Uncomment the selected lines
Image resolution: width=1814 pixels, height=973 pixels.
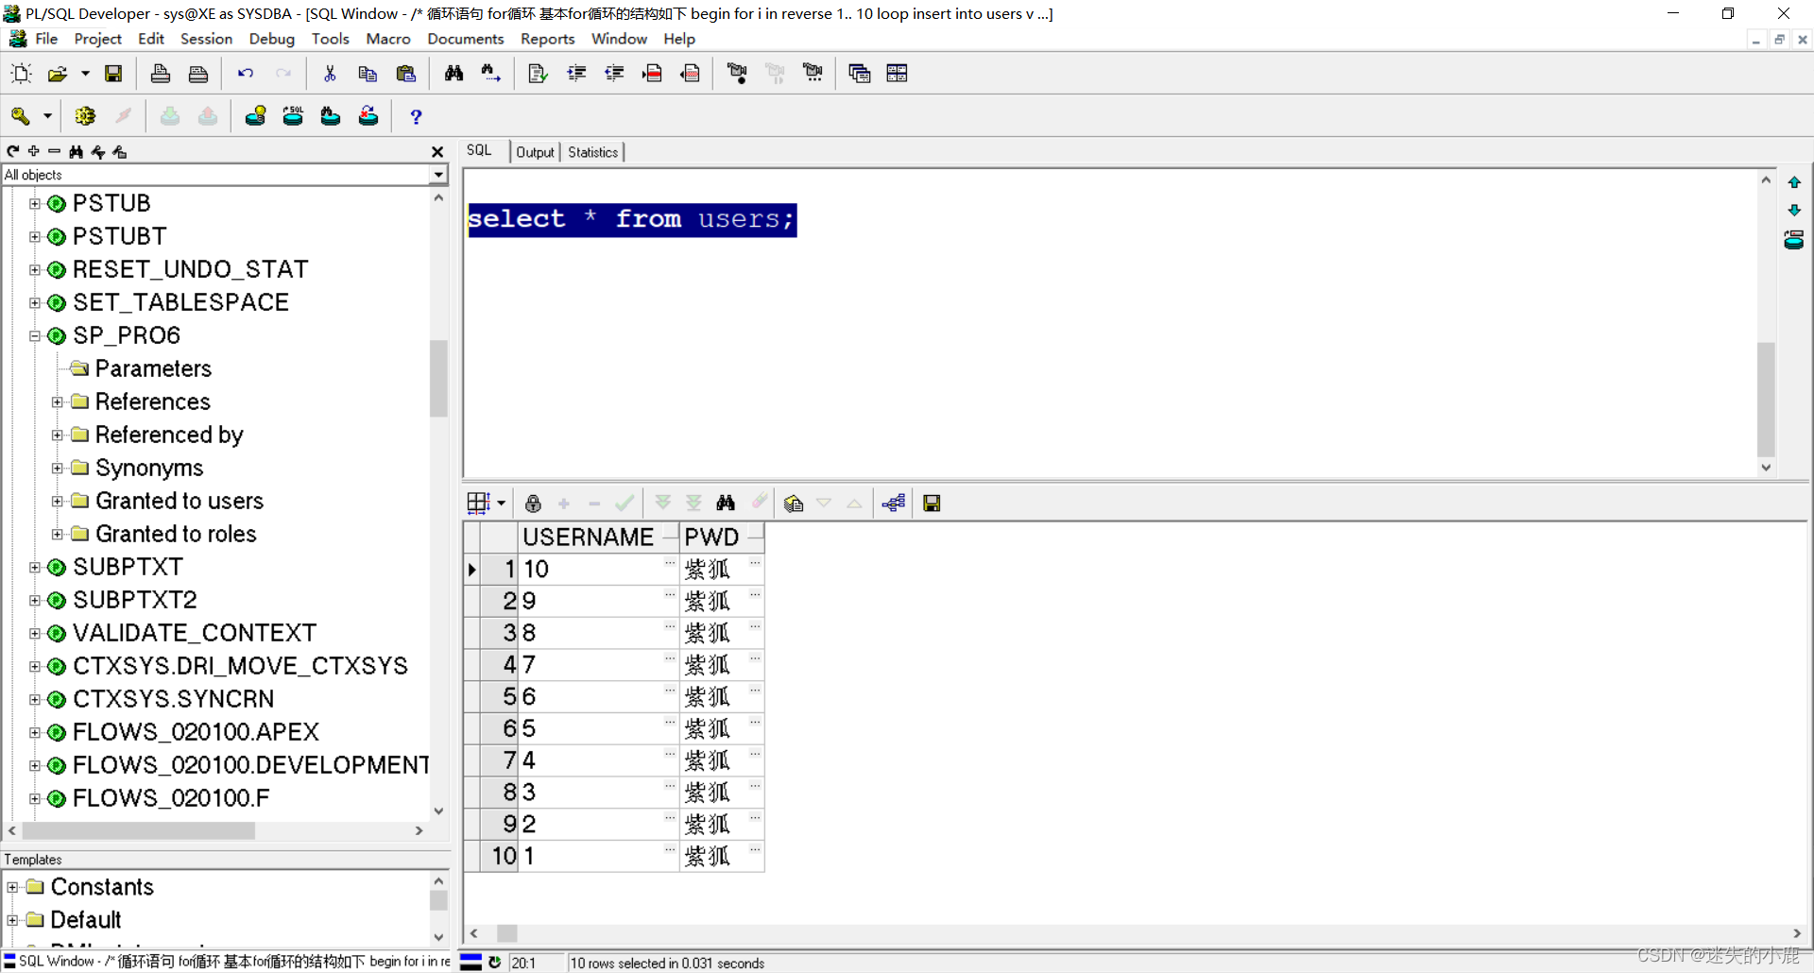pos(691,74)
